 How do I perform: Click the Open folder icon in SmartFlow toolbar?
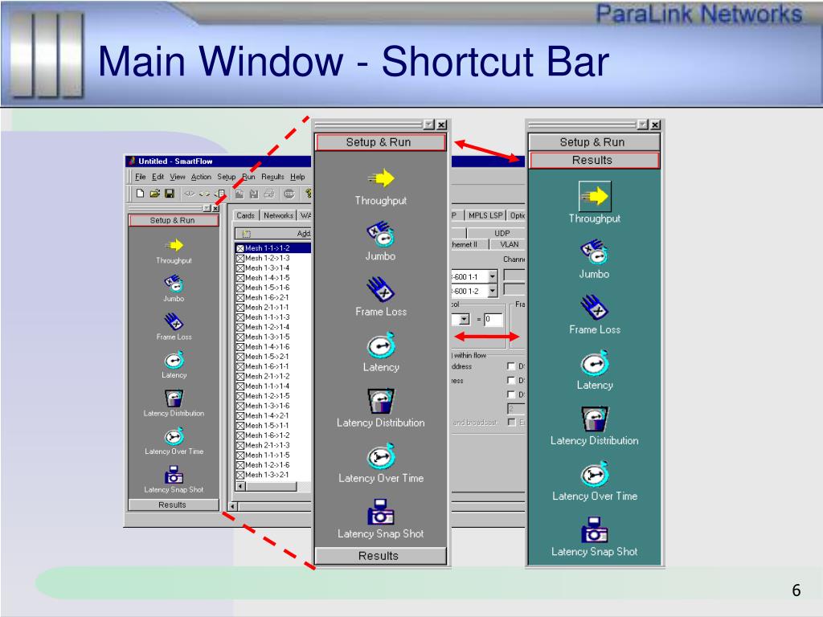click(154, 194)
